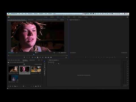Go to Out point in Source monitor
Screen dimensions: 136x102
[43, 57]
